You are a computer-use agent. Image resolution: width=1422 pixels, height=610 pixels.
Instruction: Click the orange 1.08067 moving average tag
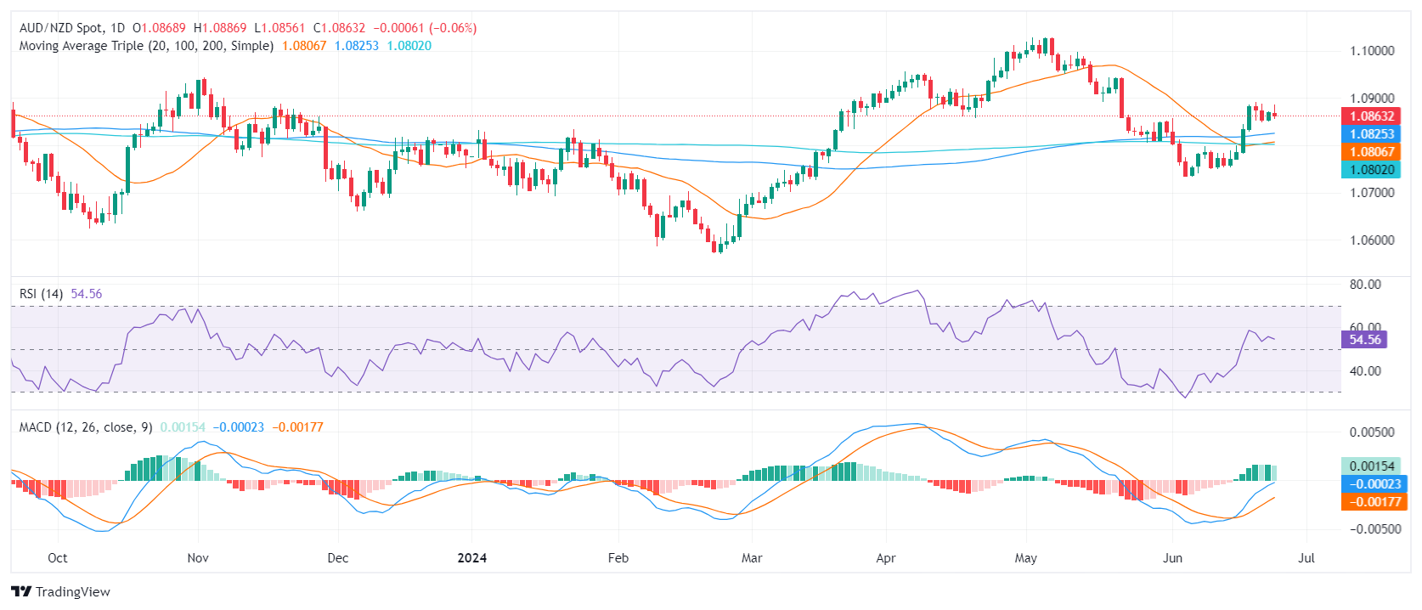click(1371, 152)
